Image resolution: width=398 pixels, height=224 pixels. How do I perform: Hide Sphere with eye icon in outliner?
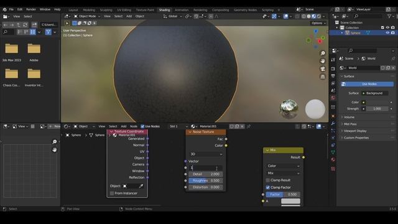click(387, 33)
